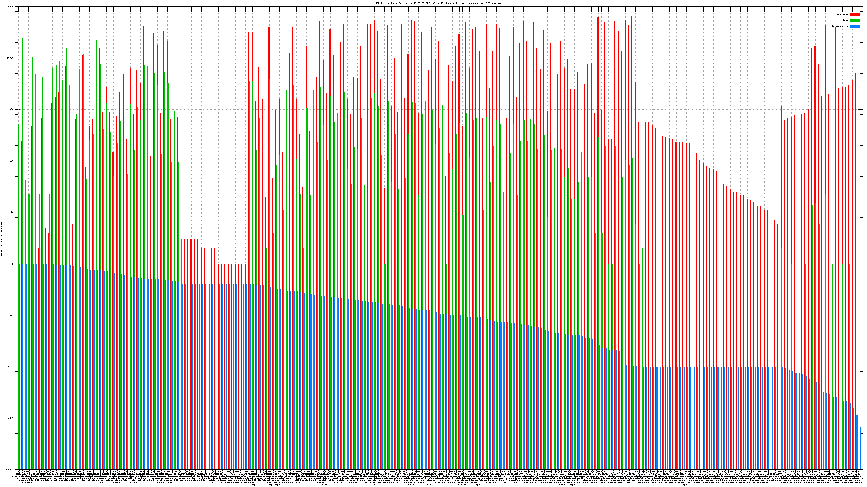Click the 0.01 y-axis tick label
The height and width of the screenshot is (487, 867).
pos(11,367)
